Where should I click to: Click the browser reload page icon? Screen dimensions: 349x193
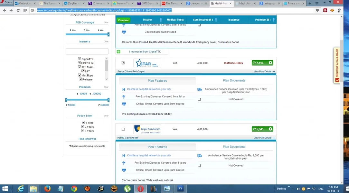point(18,10)
